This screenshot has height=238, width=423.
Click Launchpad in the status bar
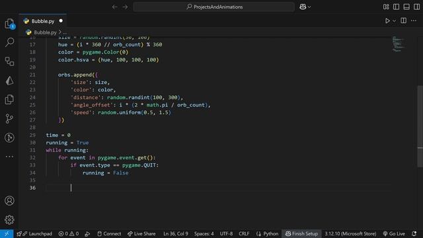tap(34, 233)
